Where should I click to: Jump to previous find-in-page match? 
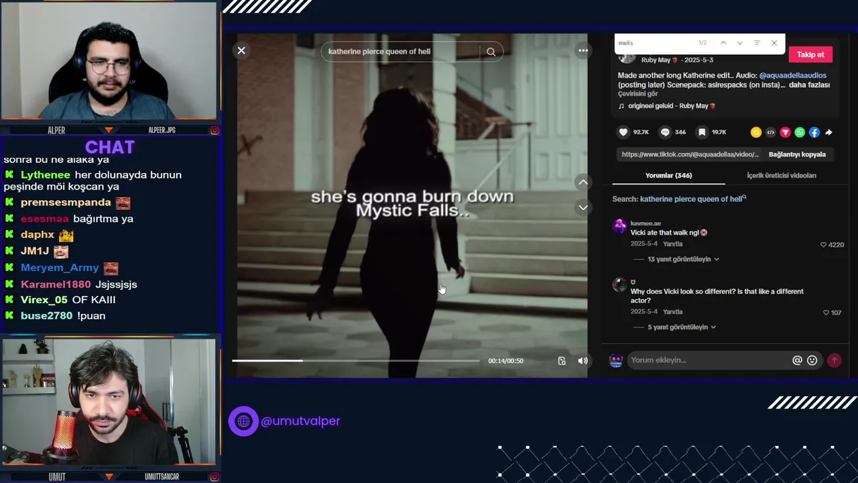click(x=723, y=43)
